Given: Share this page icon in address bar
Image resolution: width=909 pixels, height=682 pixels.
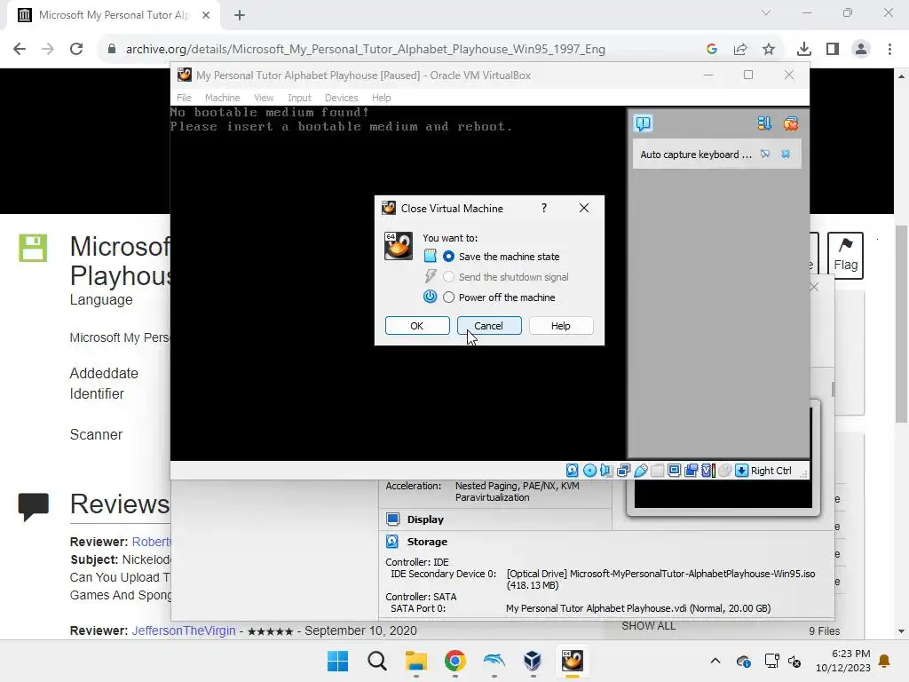Looking at the screenshot, I should [x=740, y=50].
